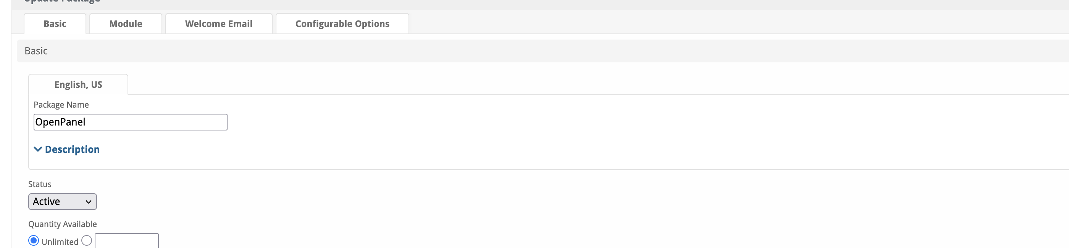The width and height of the screenshot is (1069, 248).
Task: Expand the Description section link
Action: tap(72, 149)
